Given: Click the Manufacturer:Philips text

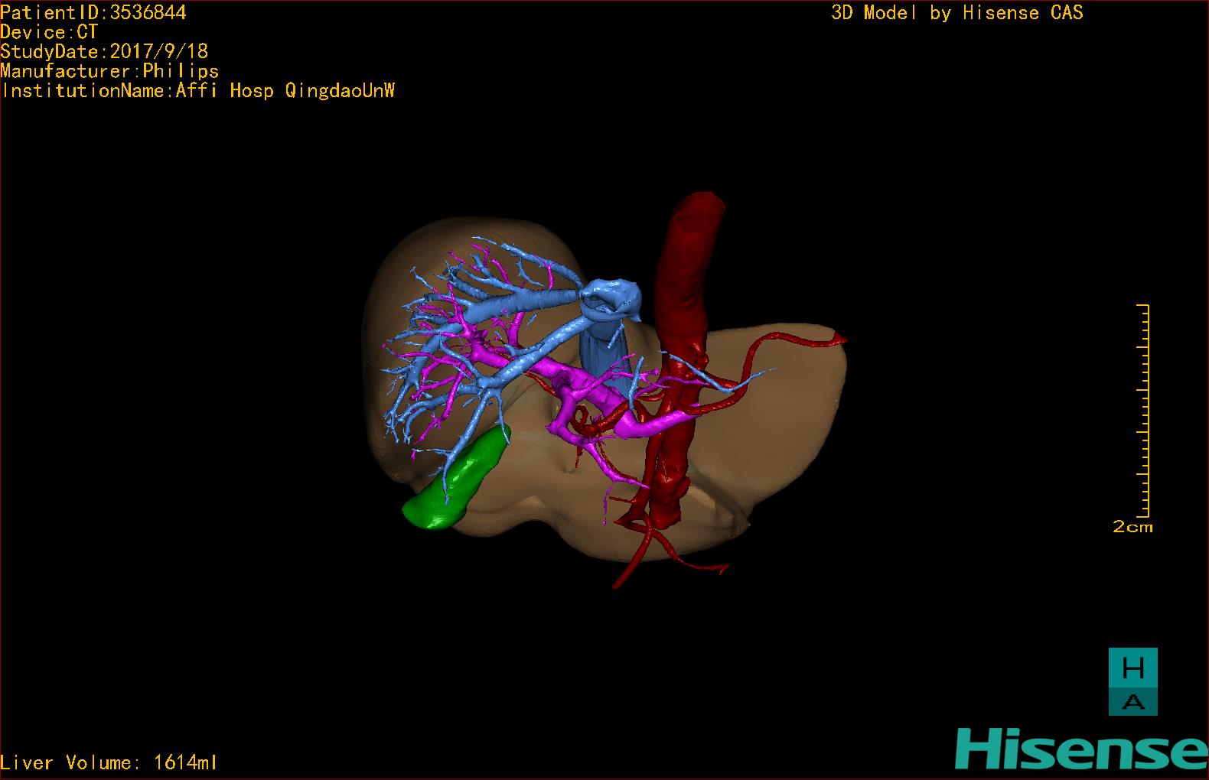Looking at the screenshot, I should [109, 71].
